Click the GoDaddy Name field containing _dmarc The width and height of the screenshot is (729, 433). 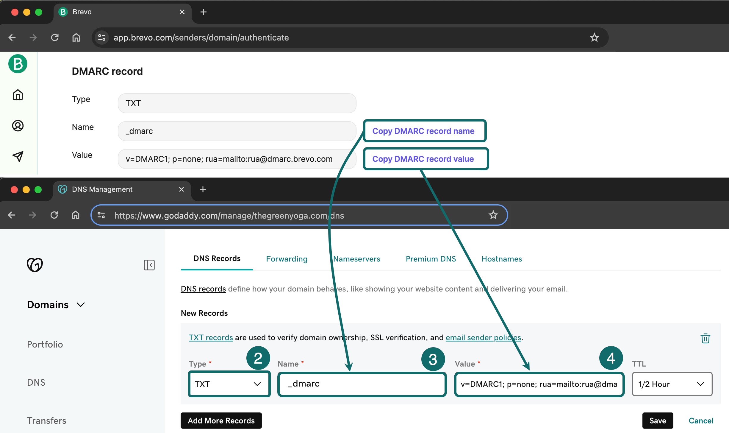[x=362, y=384]
